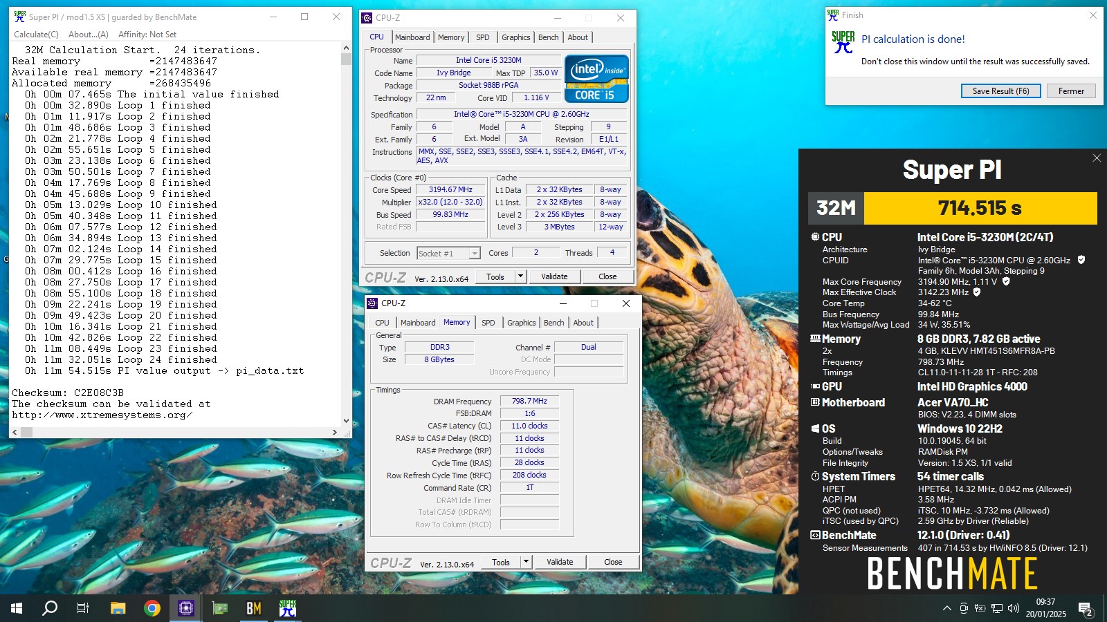The image size is (1107, 622).
Task: Click Validate in lower CPU-Z window
Action: (560, 562)
